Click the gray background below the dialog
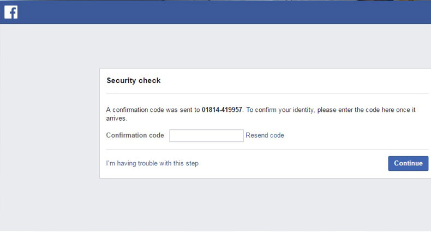431x232 pixels. pyautogui.click(x=262, y=205)
